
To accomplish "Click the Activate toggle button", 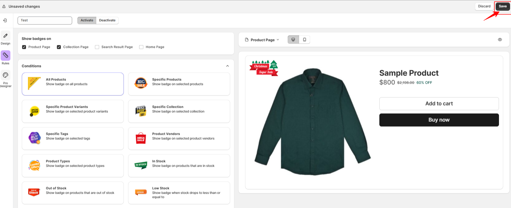I will (87, 21).
